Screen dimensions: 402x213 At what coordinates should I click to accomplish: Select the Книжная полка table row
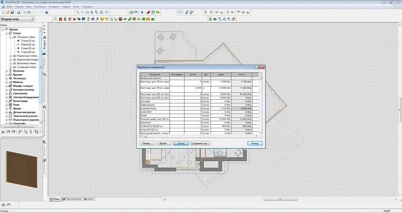[x=199, y=108]
